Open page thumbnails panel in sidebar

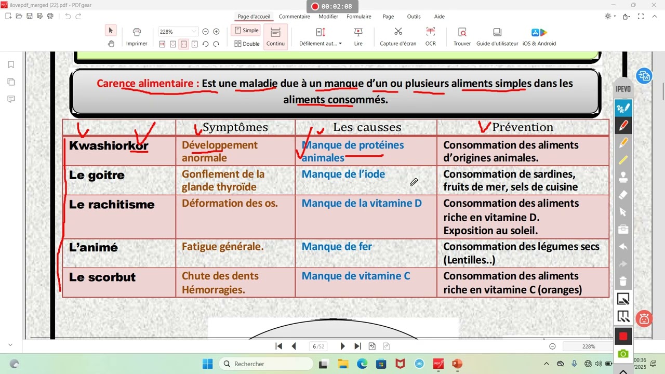click(11, 82)
